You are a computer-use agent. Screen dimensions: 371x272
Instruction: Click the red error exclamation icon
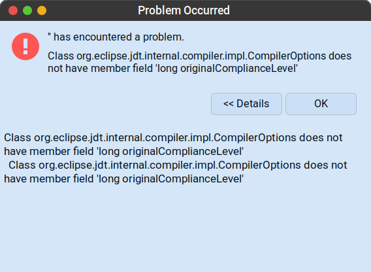pos(25,46)
